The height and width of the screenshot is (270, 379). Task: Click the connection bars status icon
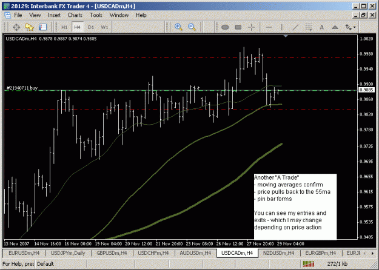point(309,264)
